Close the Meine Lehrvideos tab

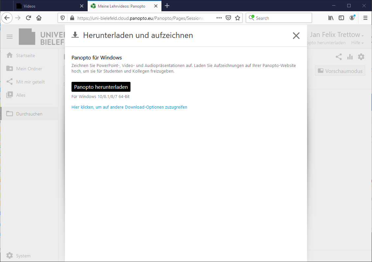pyautogui.click(x=156, y=6)
